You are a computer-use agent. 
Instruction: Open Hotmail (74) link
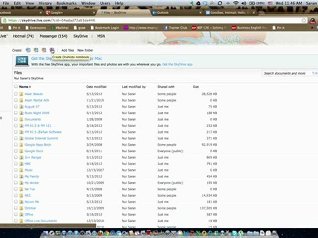(23, 36)
